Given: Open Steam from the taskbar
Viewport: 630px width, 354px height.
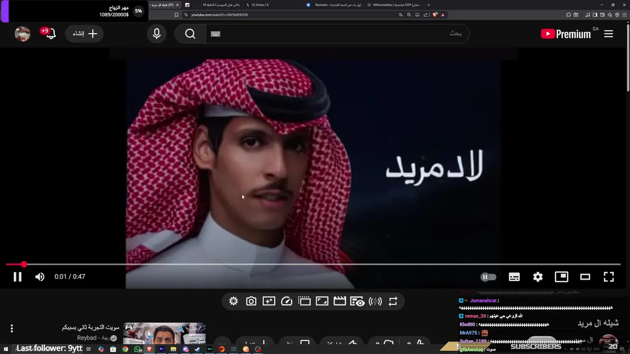Looking at the screenshot, I should click(x=197, y=349).
